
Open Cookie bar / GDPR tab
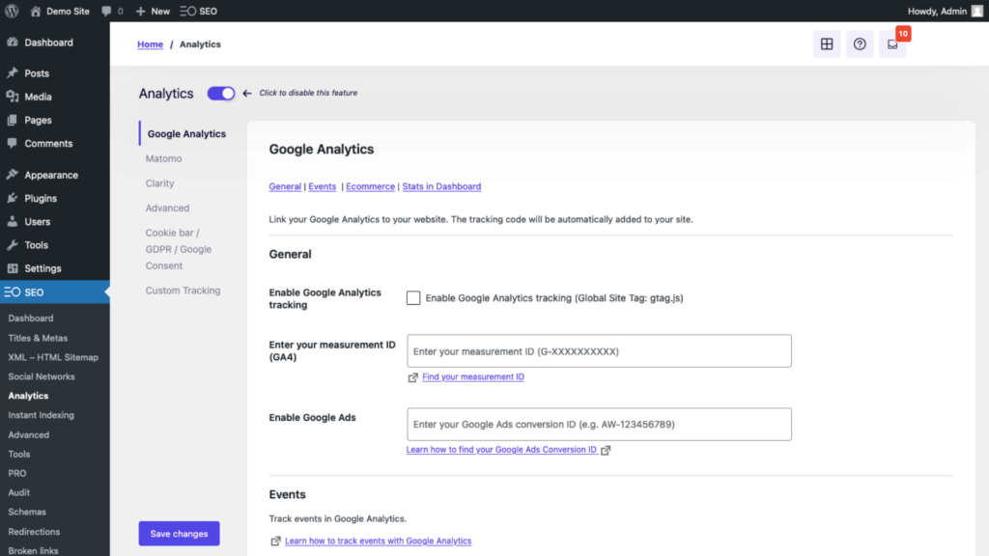[x=179, y=249]
